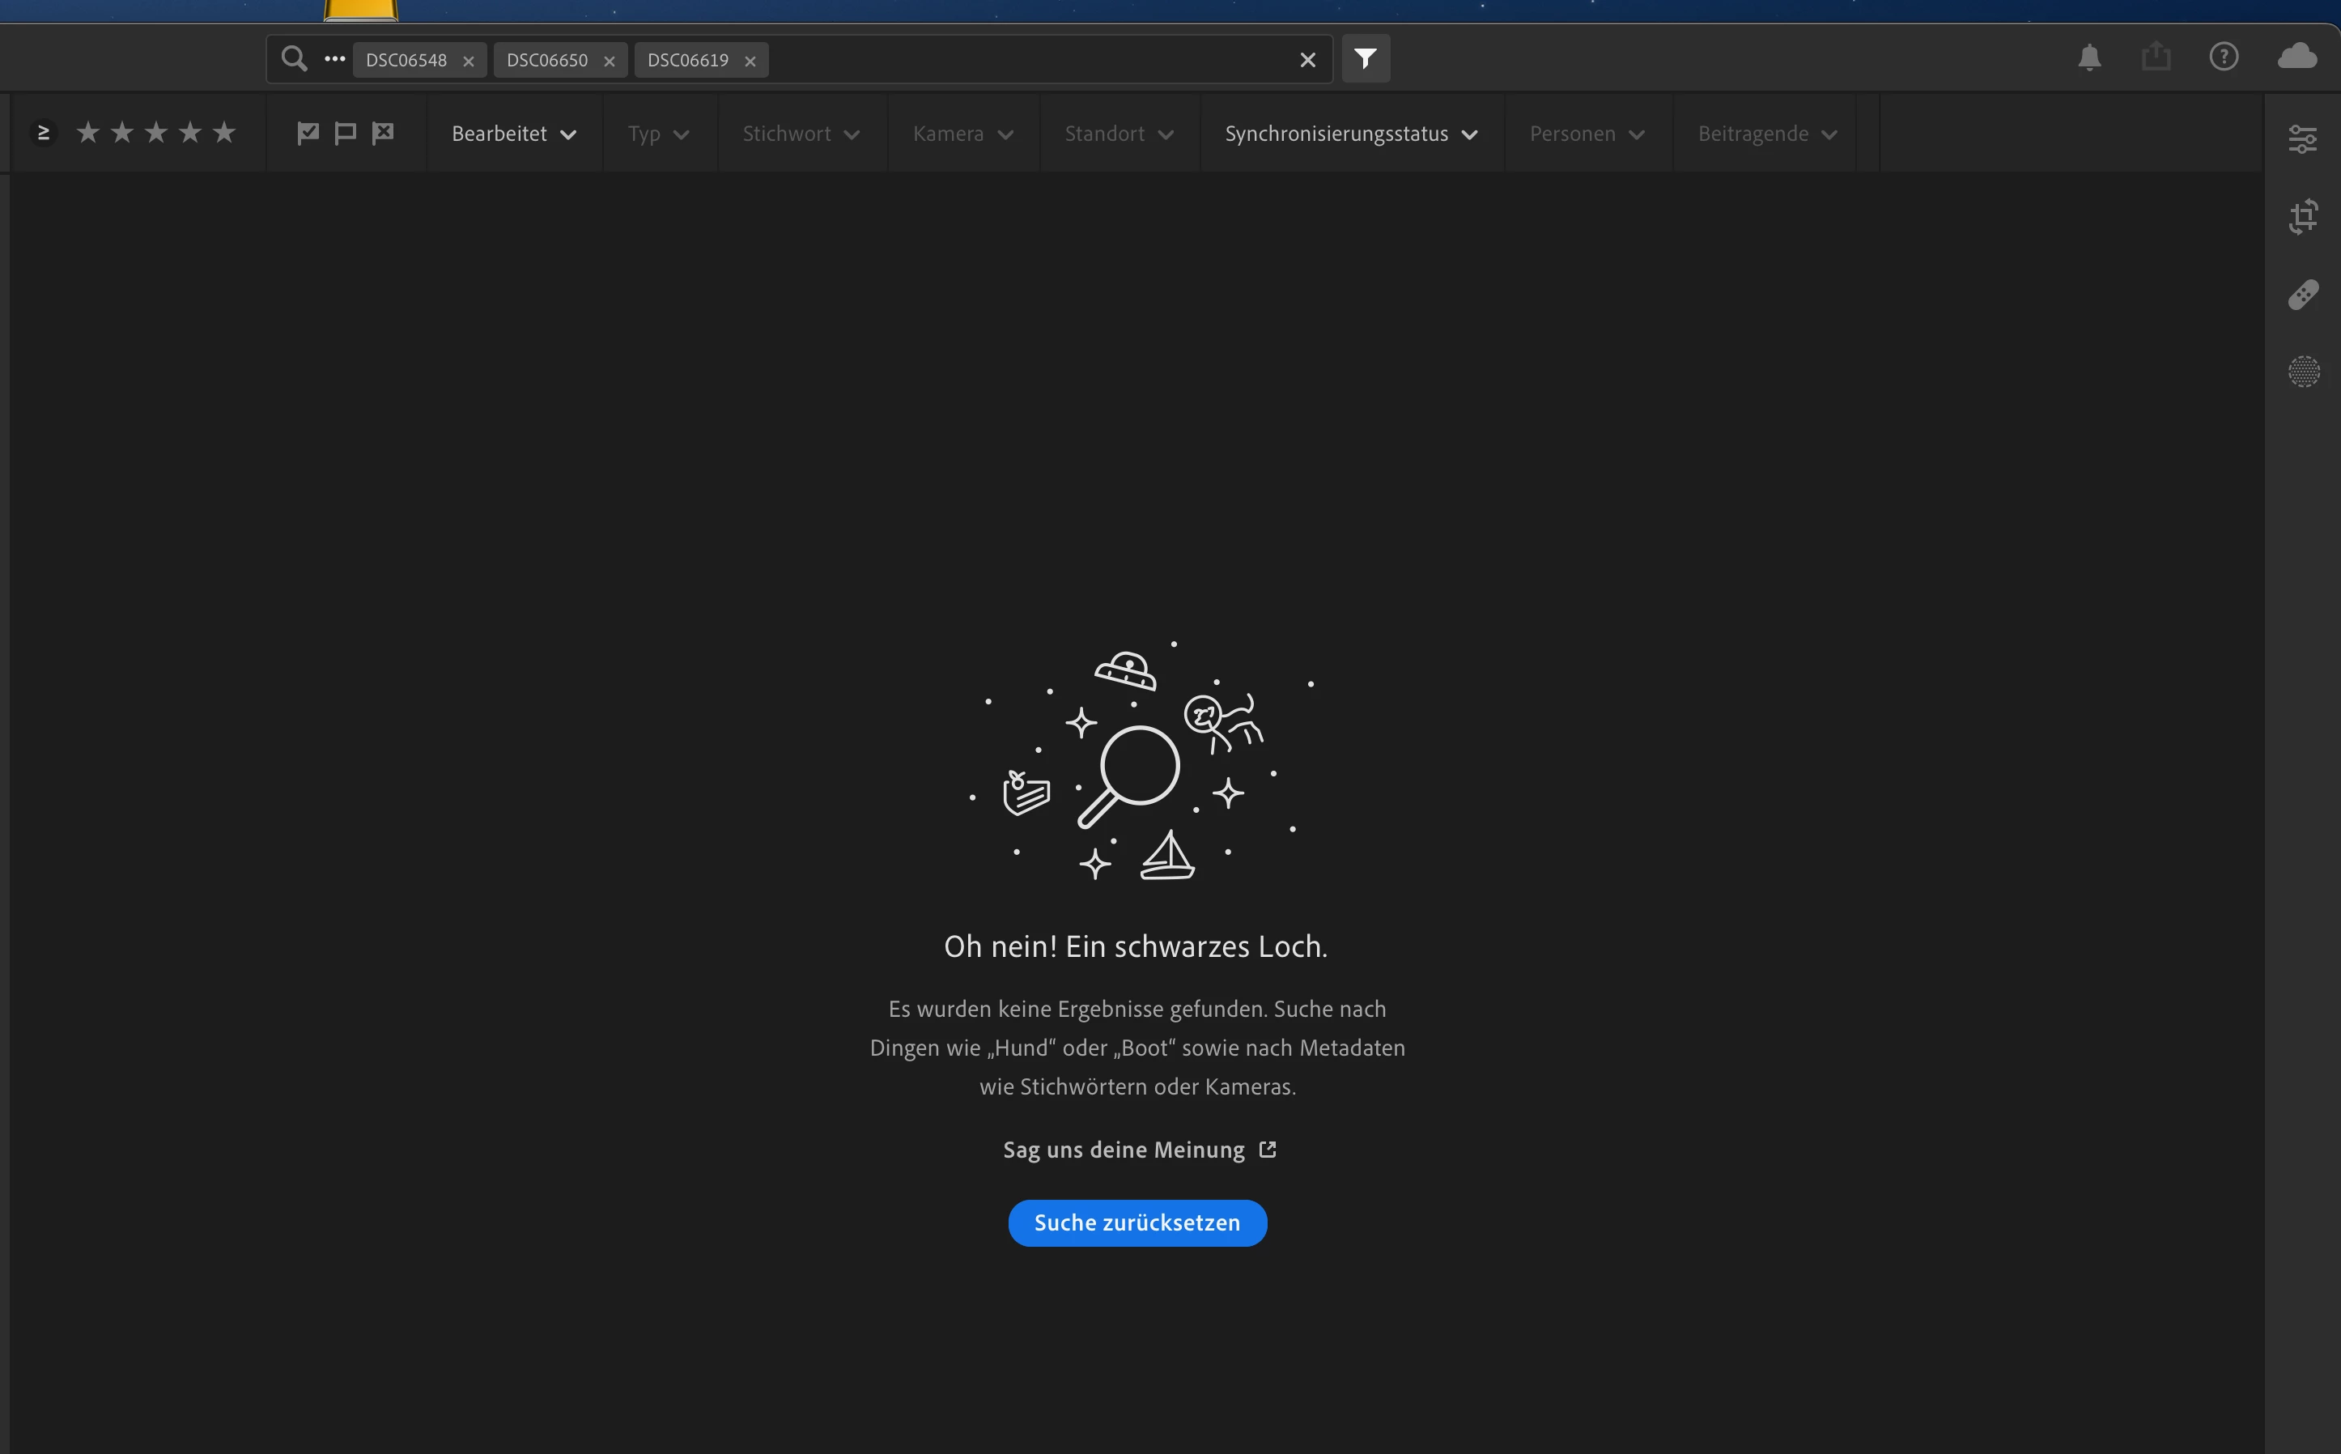The image size is (2341, 1454).
Task: Open the Masking tool
Action: tap(2302, 372)
